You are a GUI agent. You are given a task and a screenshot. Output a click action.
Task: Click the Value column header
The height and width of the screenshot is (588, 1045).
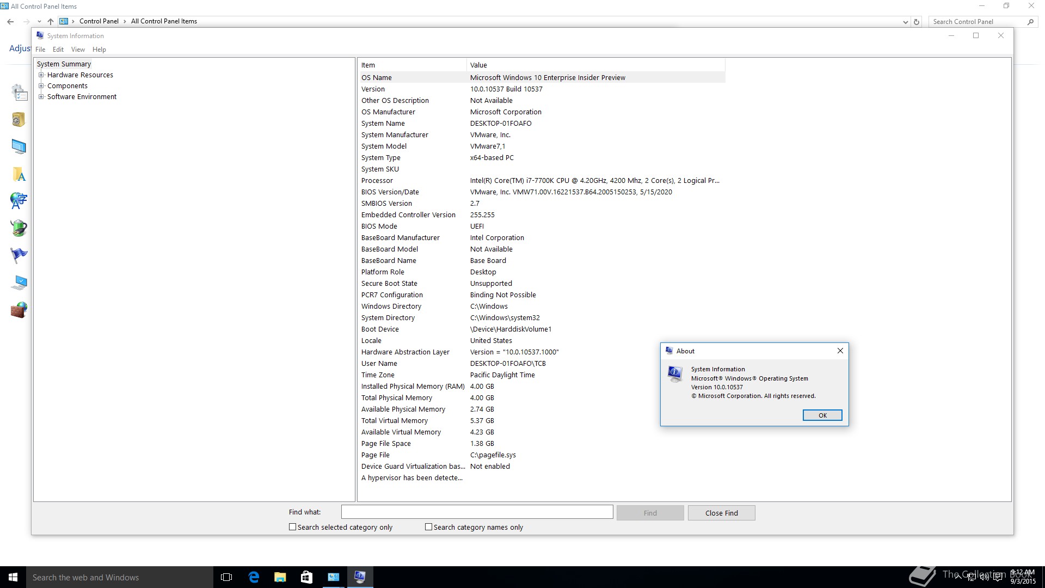[x=596, y=65]
